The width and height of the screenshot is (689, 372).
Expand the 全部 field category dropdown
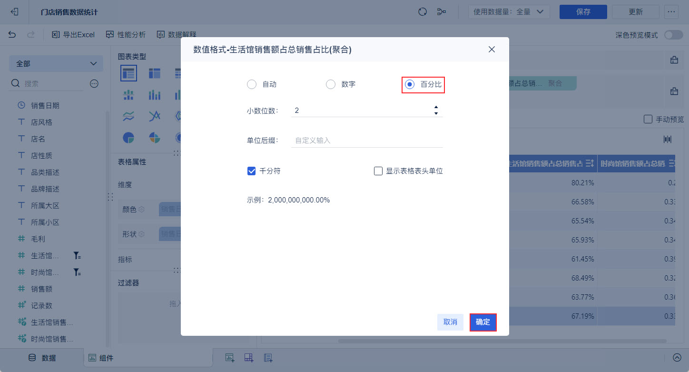point(56,63)
